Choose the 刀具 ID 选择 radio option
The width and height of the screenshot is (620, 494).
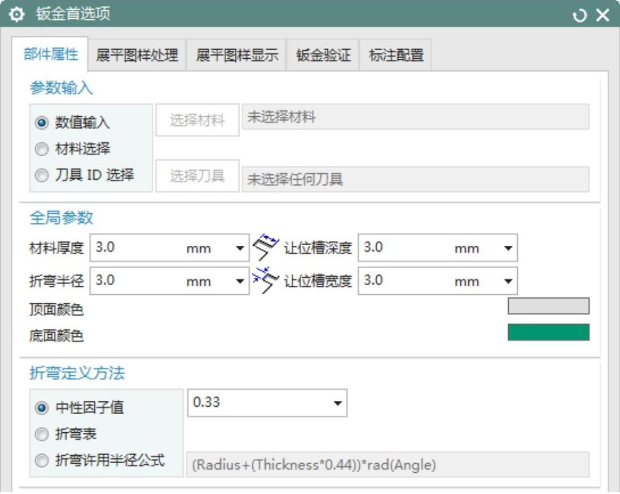coord(41,176)
